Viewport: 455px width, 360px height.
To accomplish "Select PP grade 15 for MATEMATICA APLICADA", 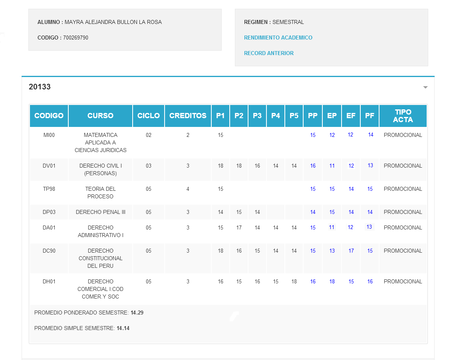I will pyautogui.click(x=313, y=135).
